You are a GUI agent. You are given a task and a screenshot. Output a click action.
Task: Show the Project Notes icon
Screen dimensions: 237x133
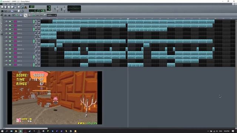pos(19,11)
